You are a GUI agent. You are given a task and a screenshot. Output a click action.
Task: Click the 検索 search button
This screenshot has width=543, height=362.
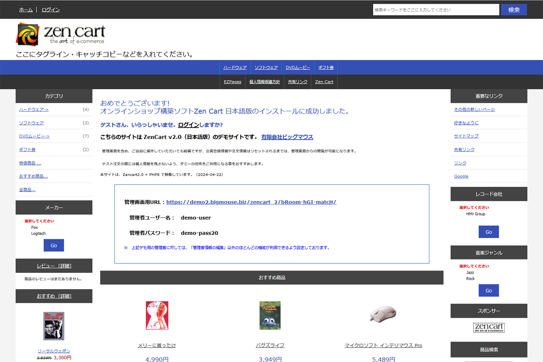(514, 10)
